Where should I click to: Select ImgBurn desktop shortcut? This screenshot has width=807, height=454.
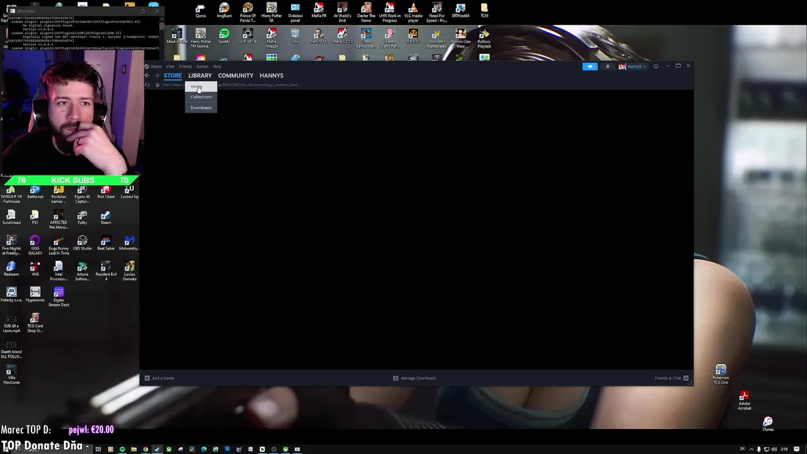pos(224,11)
